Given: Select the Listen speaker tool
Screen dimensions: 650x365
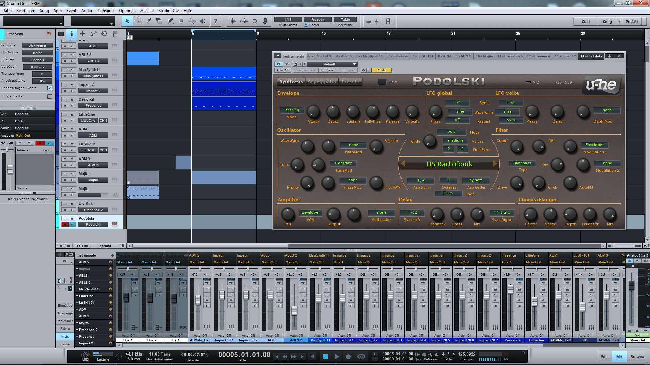Looking at the screenshot, I should (203, 21).
